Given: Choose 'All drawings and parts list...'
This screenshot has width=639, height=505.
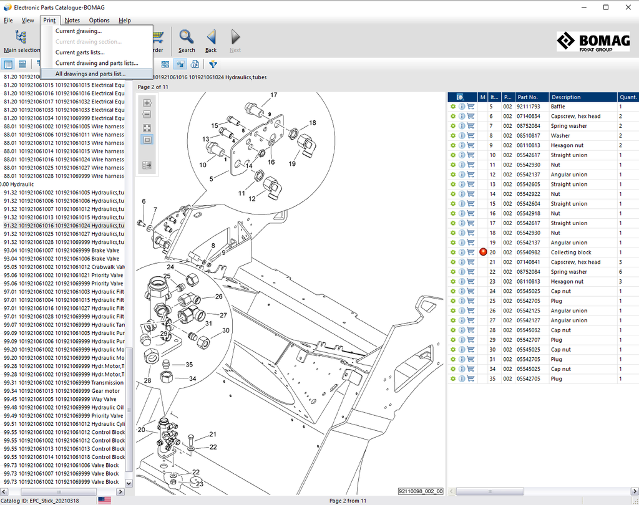Looking at the screenshot, I should [90, 74].
